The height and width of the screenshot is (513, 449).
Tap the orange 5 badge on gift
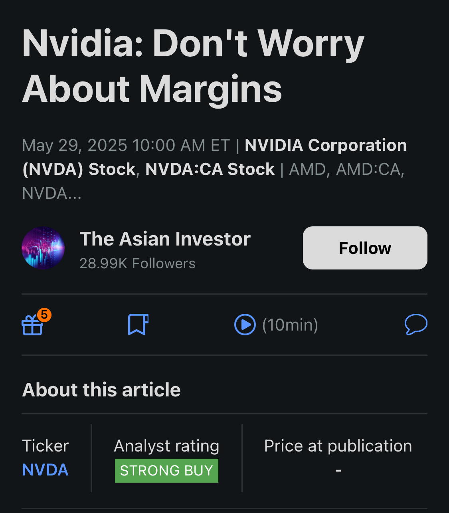pyautogui.click(x=44, y=315)
